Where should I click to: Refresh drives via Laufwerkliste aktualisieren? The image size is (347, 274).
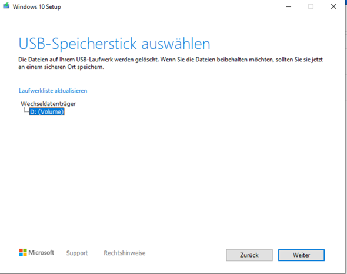(53, 90)
